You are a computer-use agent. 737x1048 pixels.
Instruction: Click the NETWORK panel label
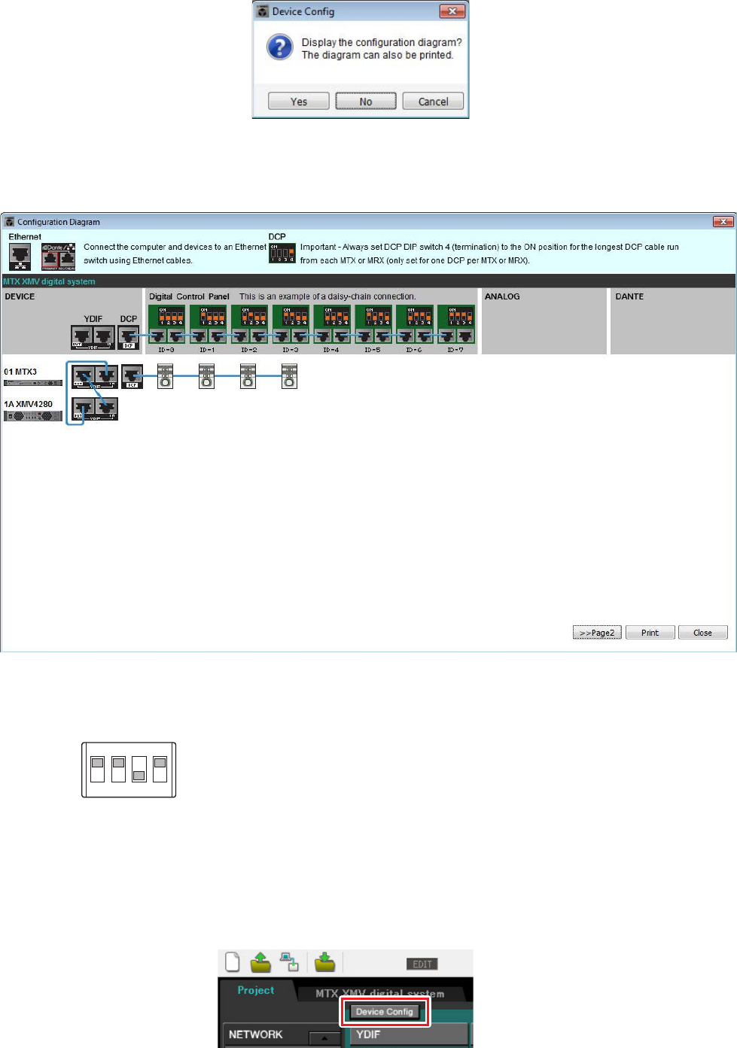click(x=255, y=1034)
